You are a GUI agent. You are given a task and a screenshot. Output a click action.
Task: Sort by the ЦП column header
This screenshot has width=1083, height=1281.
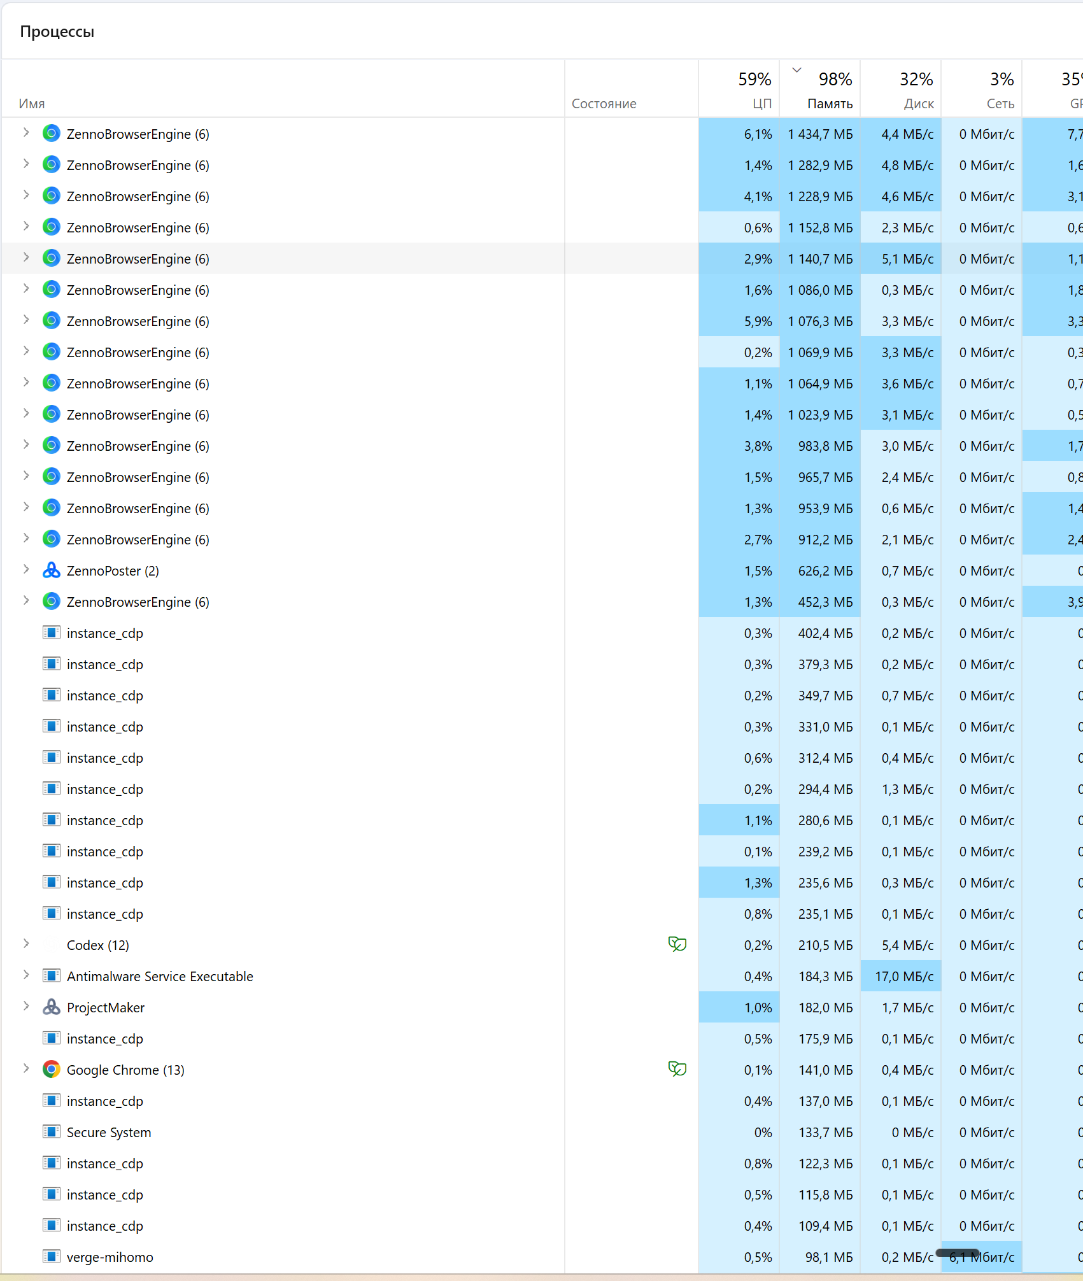(739, 89)
